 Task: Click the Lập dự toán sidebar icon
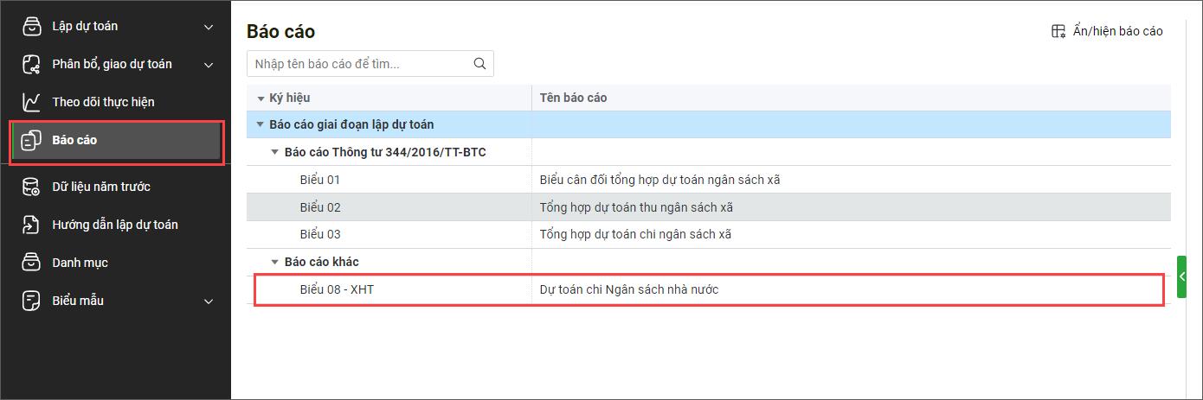(31, 27)
